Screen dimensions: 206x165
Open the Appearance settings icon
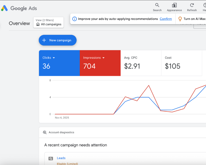click(174, 5)
